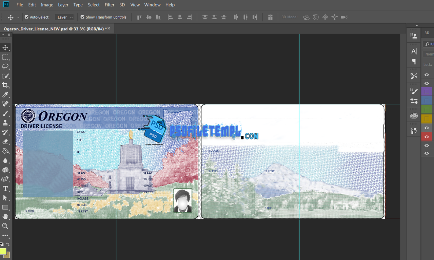Click Align Horizontal Centers button
The width and height of the screenshot is (434, 260).
180,17
